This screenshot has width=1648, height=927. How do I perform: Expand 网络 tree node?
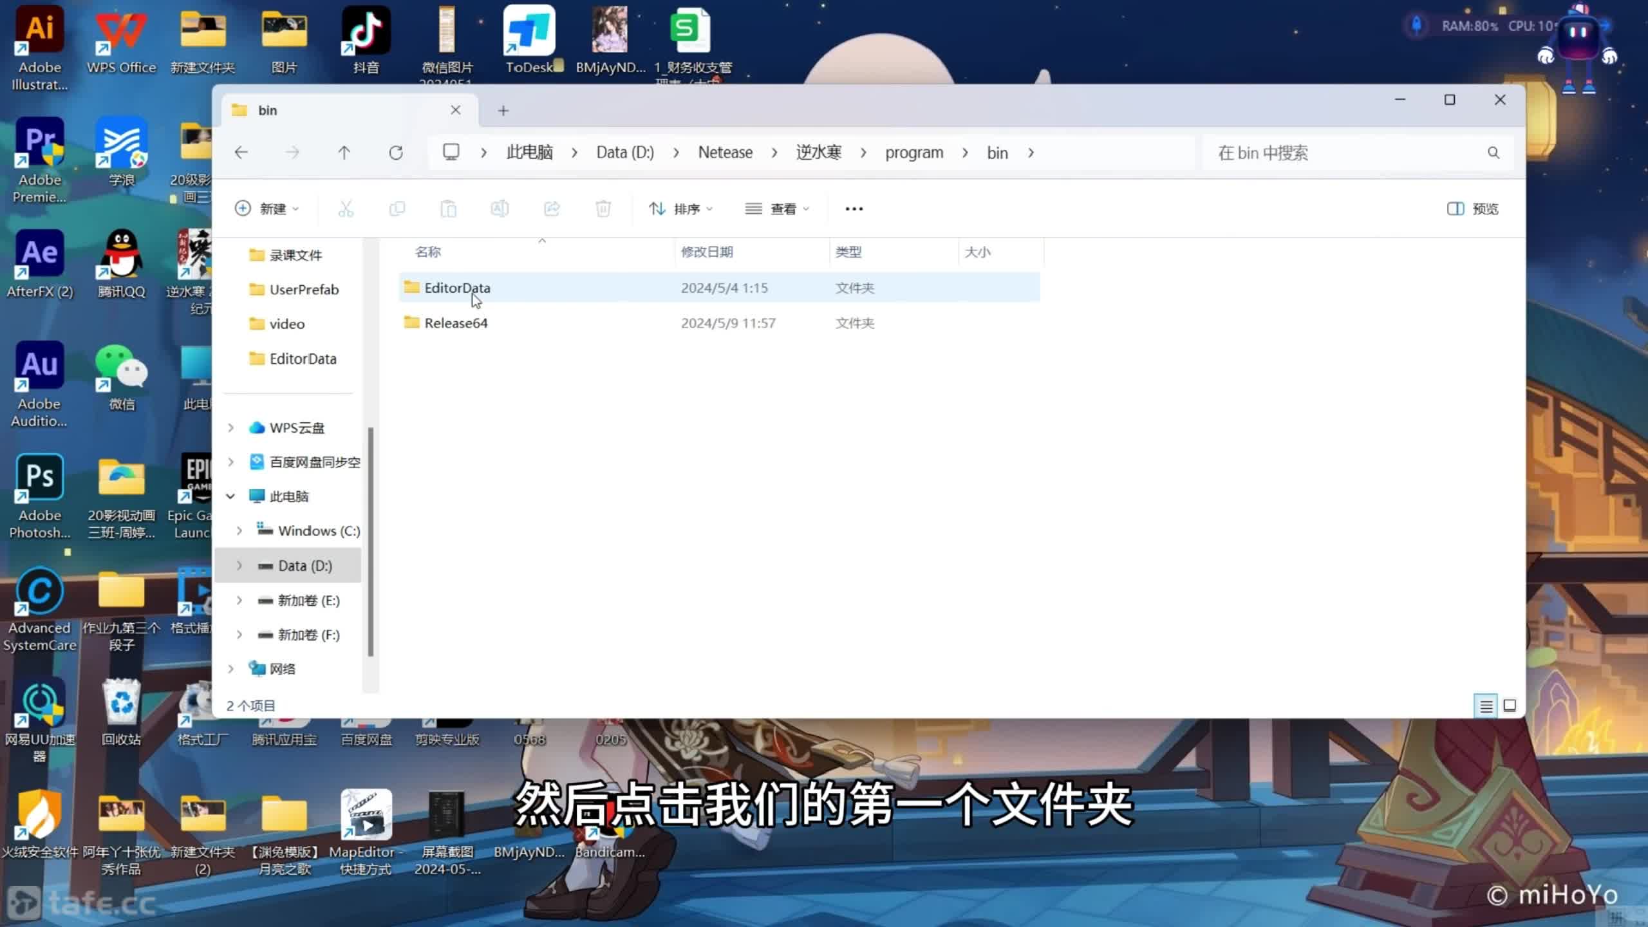pos(230,669)
